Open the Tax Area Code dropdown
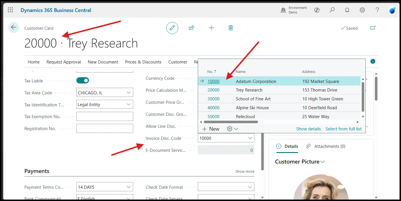This screenshot has width=401, height=201. click(128, 93)
